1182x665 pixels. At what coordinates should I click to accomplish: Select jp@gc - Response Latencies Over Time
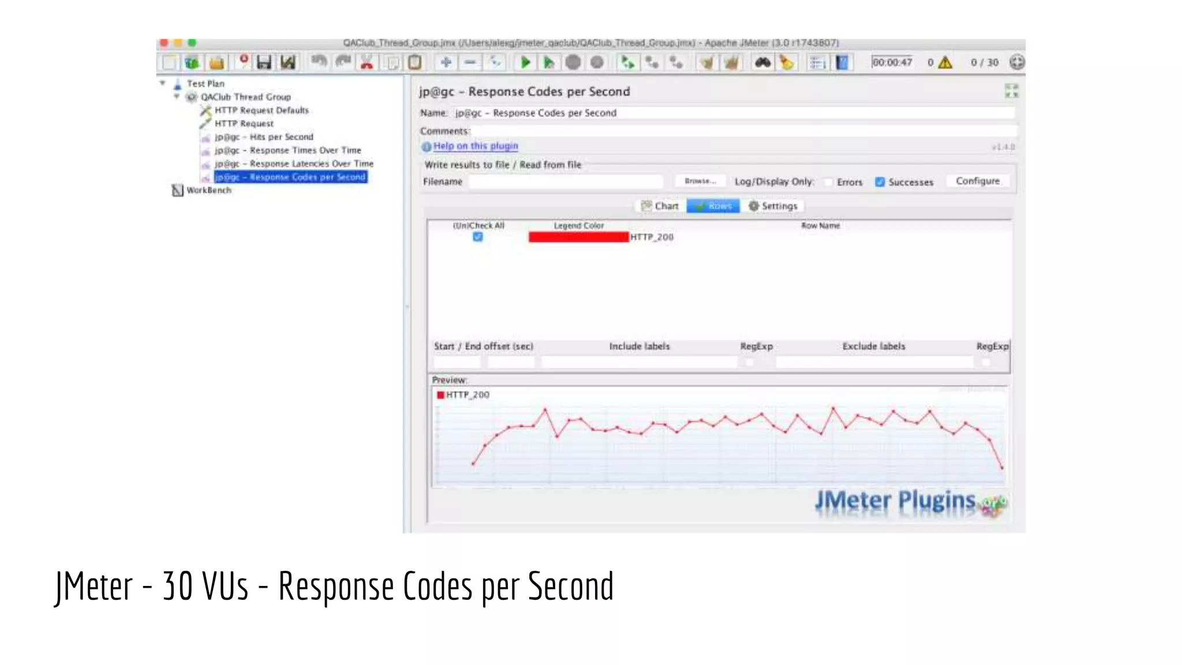pos(294,163)
